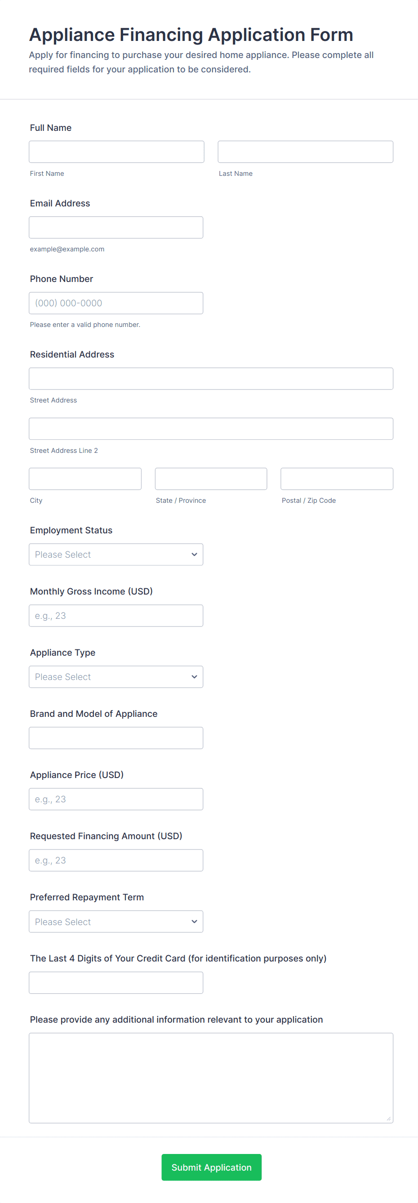Grab the text area resize handle
This screenshot has height=1203, width=418.
click(389, 1118)
